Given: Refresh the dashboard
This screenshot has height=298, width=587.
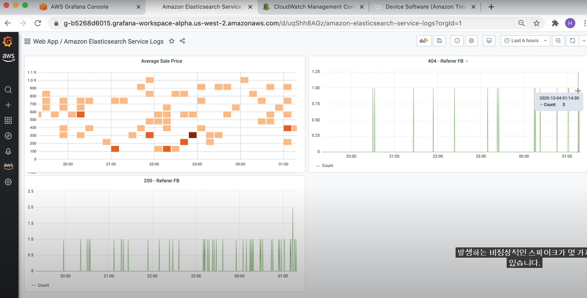Looking at the screenshot, I should (x=572, y=41).
